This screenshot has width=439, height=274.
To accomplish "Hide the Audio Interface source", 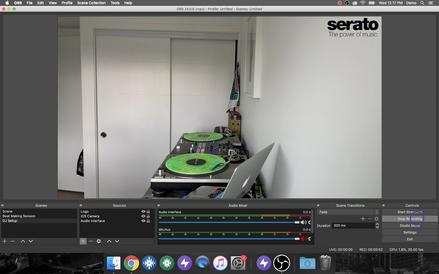I will [x=143, y=221].
